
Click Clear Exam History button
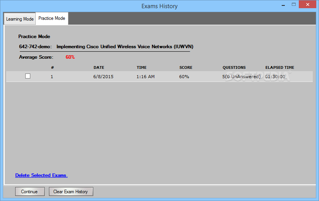71,192
